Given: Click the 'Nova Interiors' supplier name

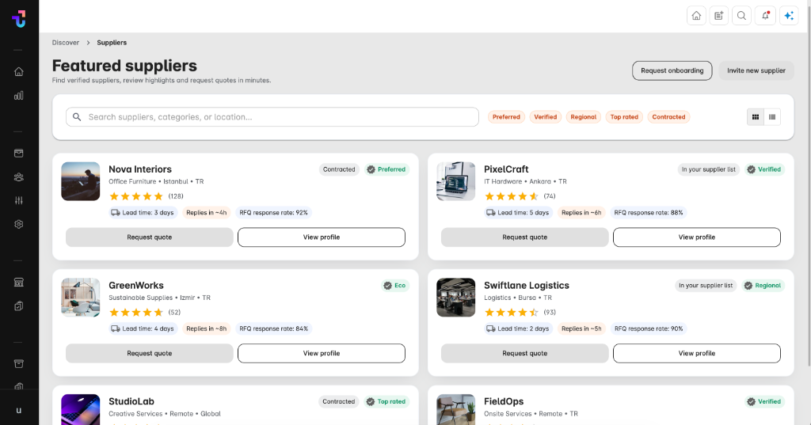Looking at the screenshot, I should click(140, 169).
